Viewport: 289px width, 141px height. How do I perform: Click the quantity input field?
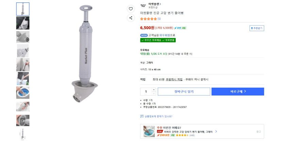coord(146,91)
